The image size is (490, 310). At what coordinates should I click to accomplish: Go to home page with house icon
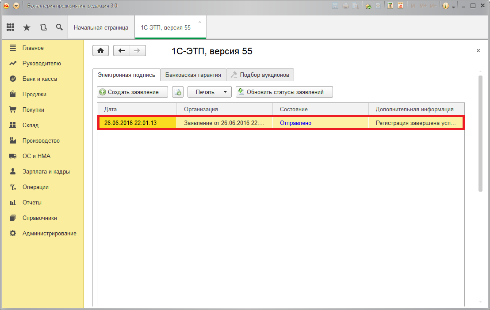(100, 51)
